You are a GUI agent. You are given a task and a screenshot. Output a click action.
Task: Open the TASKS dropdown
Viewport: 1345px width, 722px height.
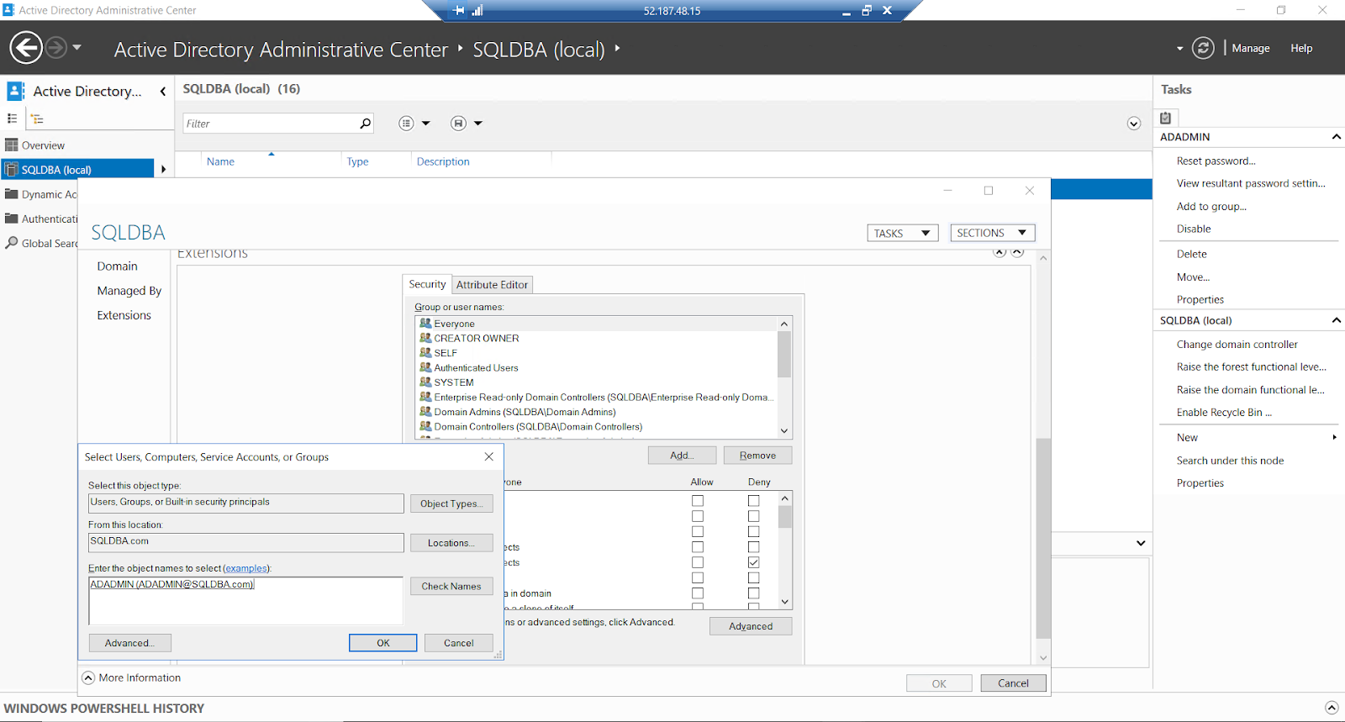pyautogui.click(x=902, y=233)
